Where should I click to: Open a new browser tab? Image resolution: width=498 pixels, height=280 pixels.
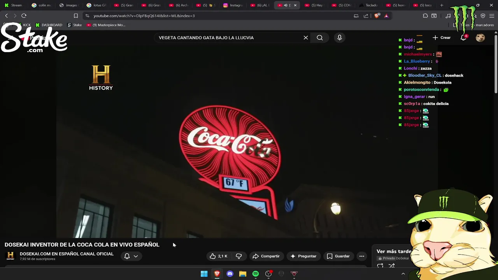coord(442,5)
